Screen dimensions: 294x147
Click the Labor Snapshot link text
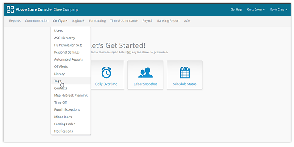pyautogui.click(x=145, y=84)
